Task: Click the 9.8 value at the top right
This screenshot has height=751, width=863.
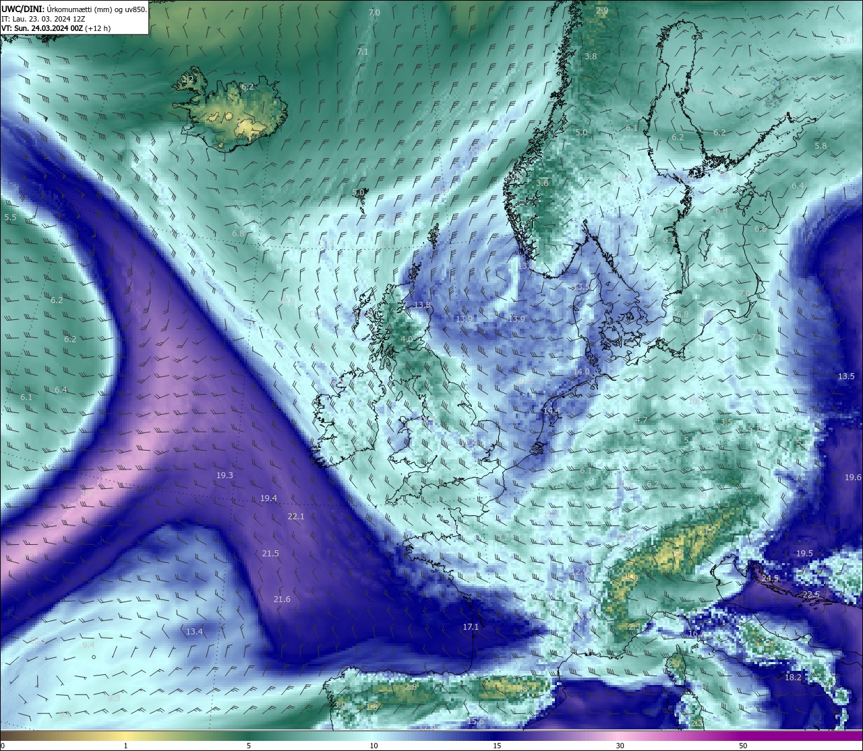Action: (848, 40)
